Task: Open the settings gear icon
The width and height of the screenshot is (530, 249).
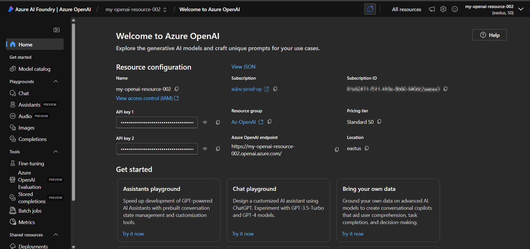Action: click(x=443, y=9)
